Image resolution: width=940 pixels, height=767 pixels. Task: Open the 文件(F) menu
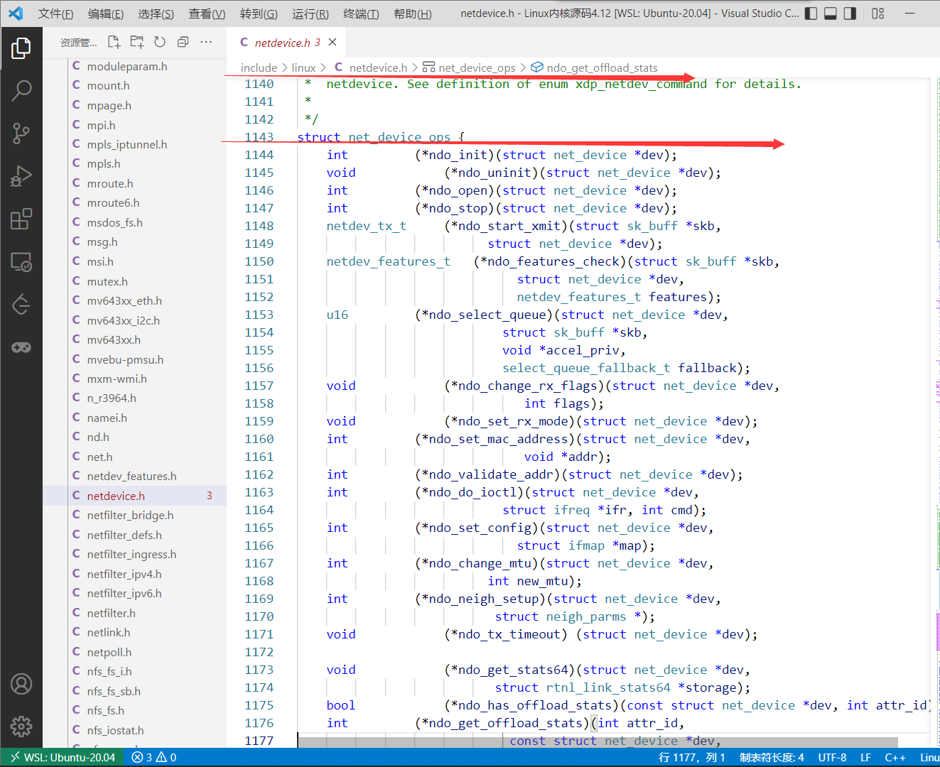click(x=55, y=13)
